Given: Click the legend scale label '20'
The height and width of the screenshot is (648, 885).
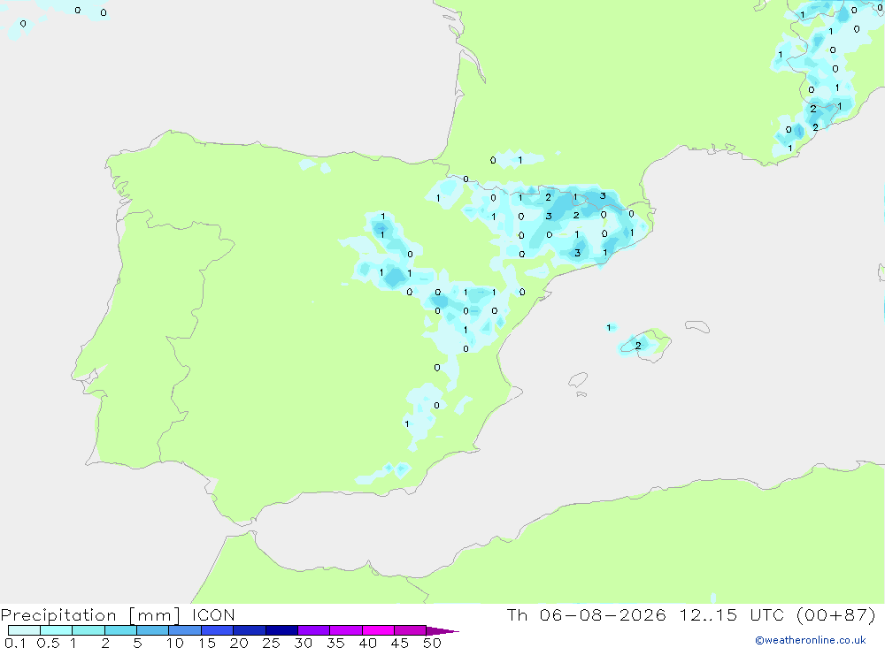Looking at the screenshot, I should [x=239, y=643].
